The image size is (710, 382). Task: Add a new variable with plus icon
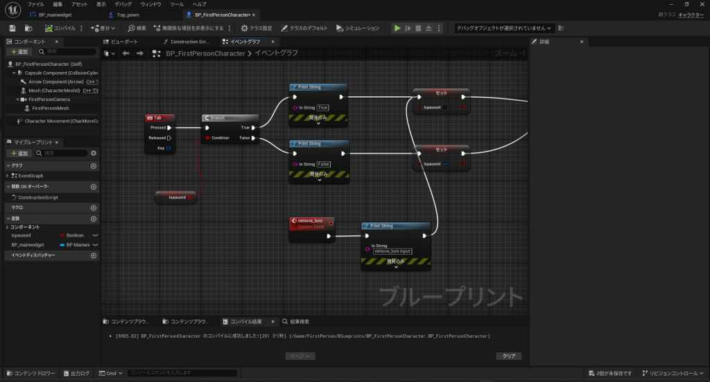[94, 218]
